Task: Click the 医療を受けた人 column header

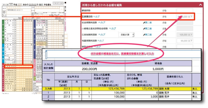Action: (x=175, y=80)
